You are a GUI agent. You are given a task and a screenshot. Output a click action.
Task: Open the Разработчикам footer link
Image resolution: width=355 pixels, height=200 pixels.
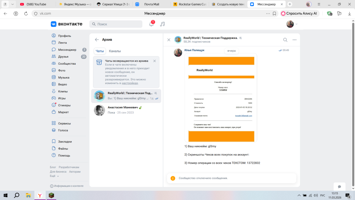69,167
